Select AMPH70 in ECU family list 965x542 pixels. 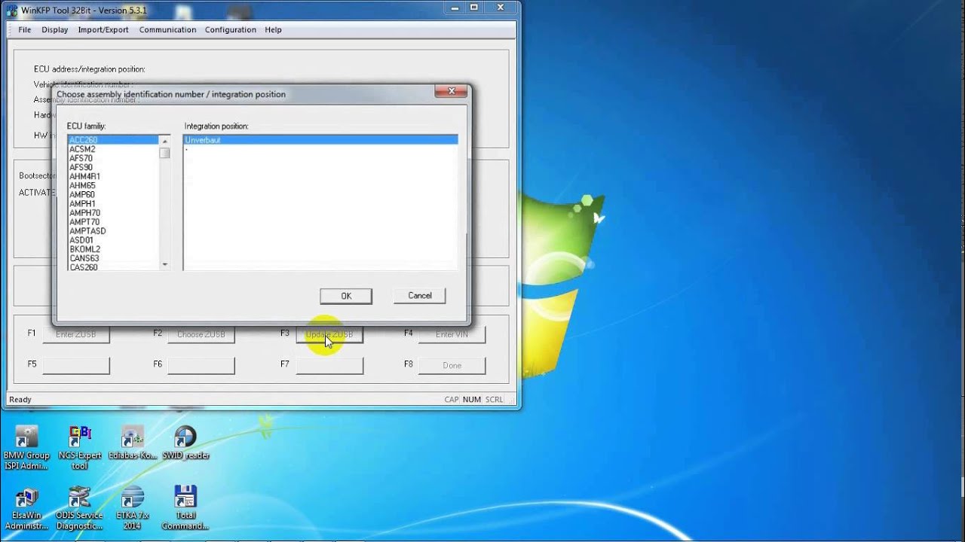[113, 213]
